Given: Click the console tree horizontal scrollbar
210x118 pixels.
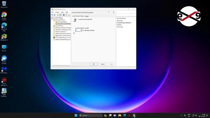Looking at the screenshot, I should pyautogui.click(x=61, y=66).
